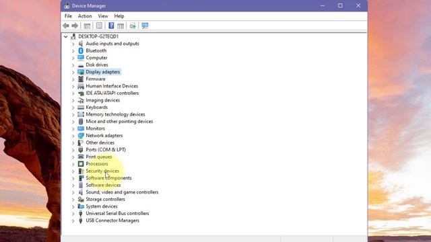Toggle the show/hide console tree toolbar icon
Screen dimensions: 431x242
[87, 26]
